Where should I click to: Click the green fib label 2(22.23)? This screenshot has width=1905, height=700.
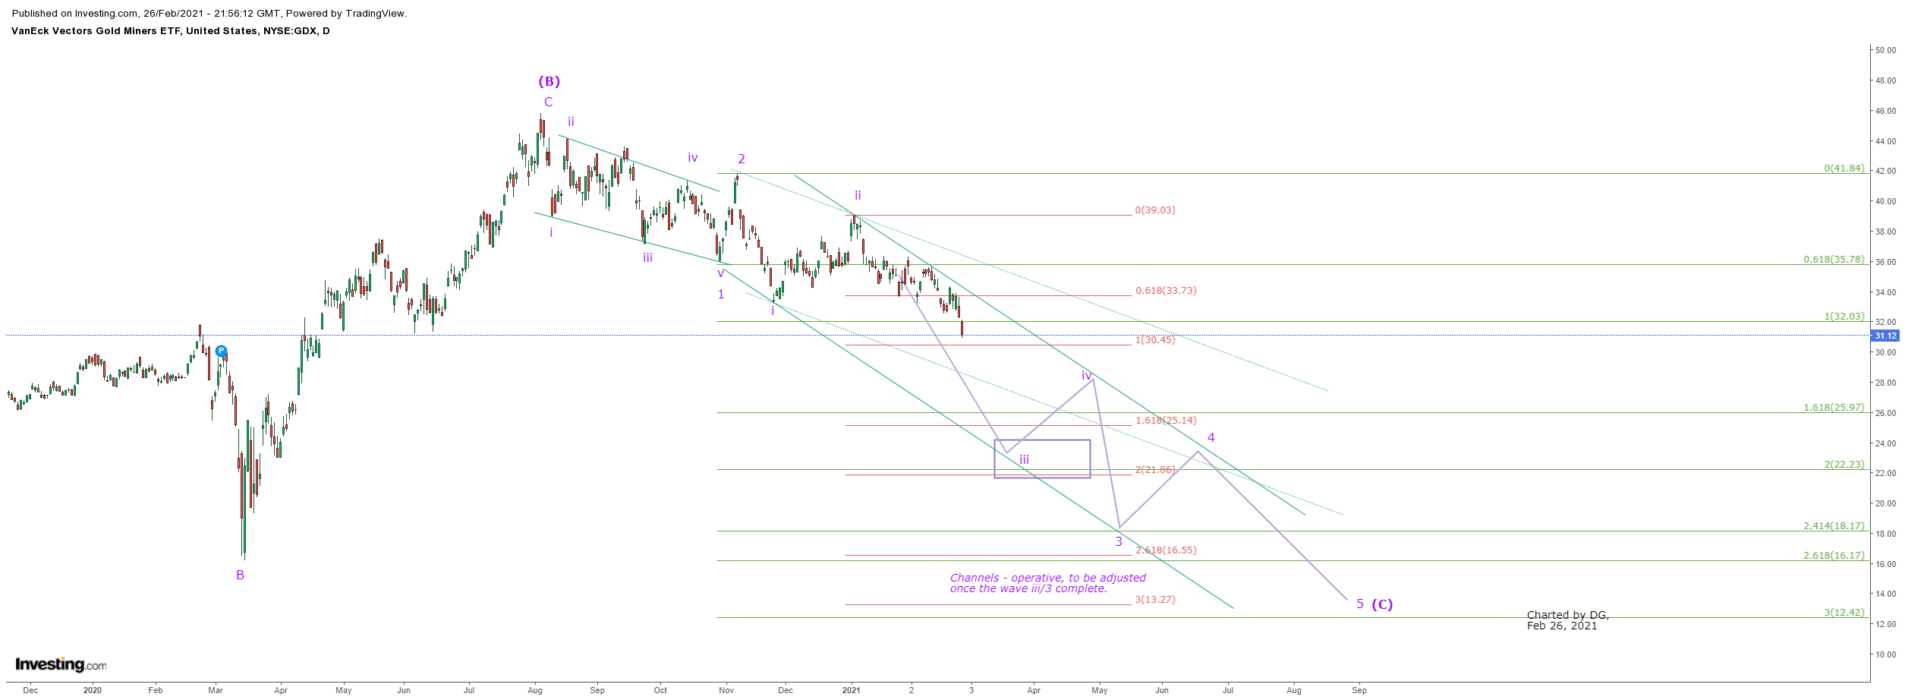coord(1844,465)
